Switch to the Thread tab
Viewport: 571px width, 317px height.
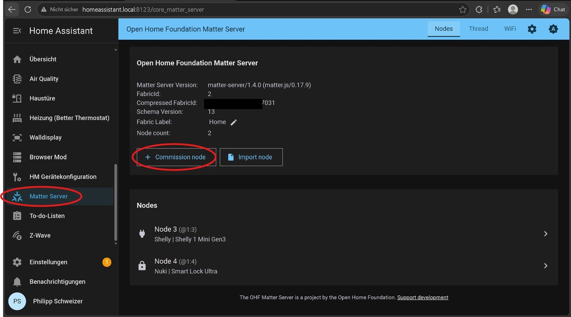tap(478, 29)
